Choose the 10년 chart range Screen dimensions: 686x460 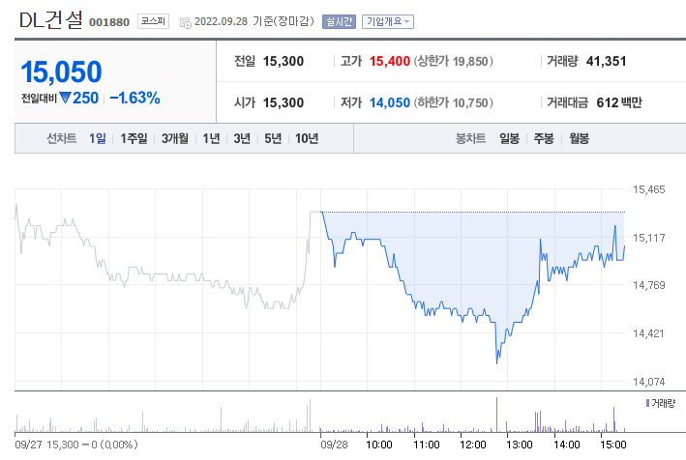(307, 138)
